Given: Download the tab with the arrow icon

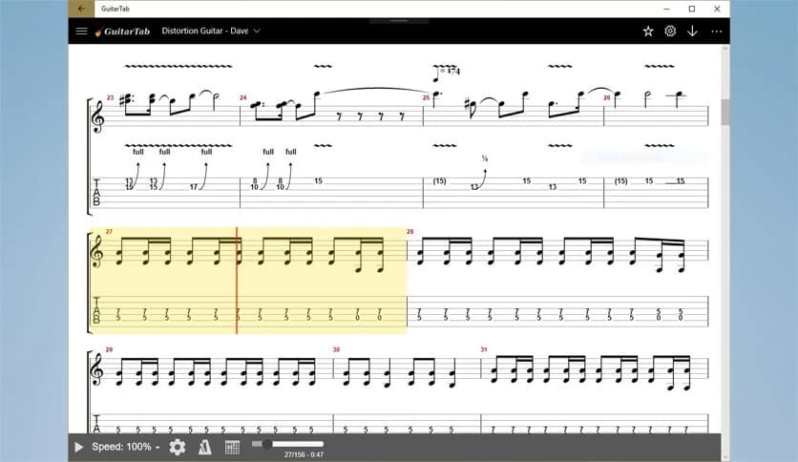Looking at the screenshot, I should click(692, 31).
